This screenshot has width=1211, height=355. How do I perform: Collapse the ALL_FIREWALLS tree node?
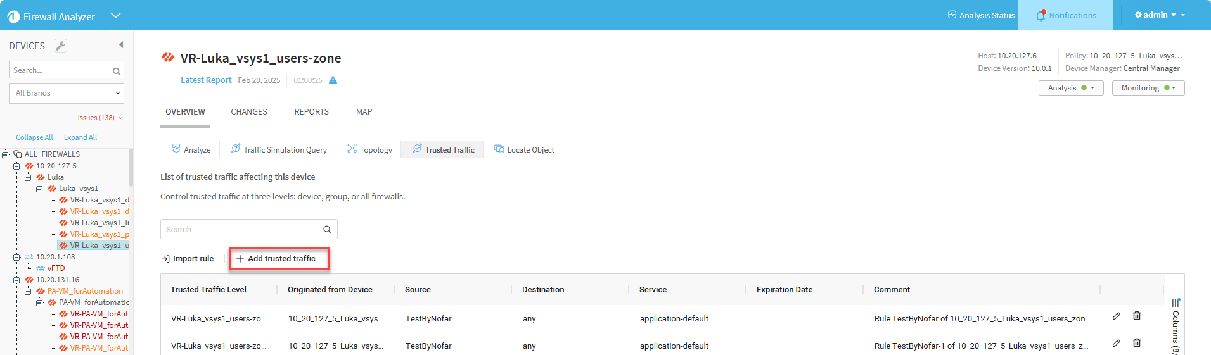(x=6, y=154)
